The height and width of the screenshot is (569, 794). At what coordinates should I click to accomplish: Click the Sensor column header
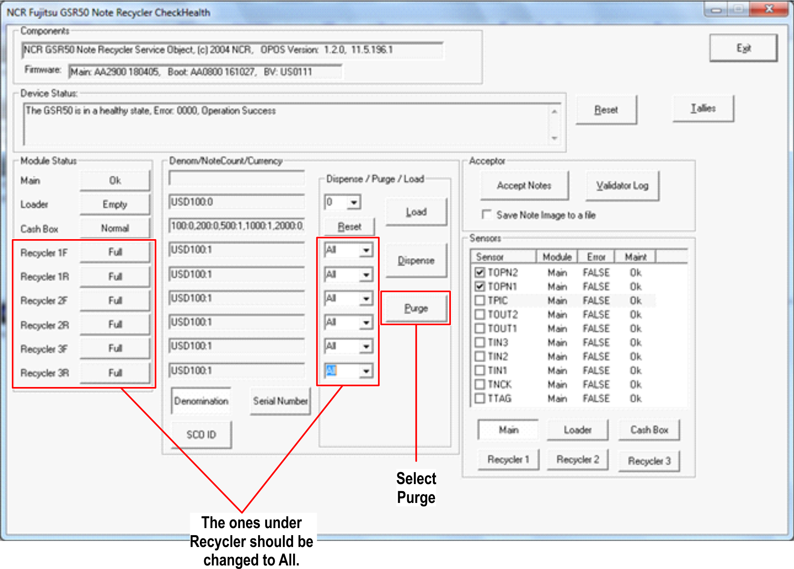(504, 257)
